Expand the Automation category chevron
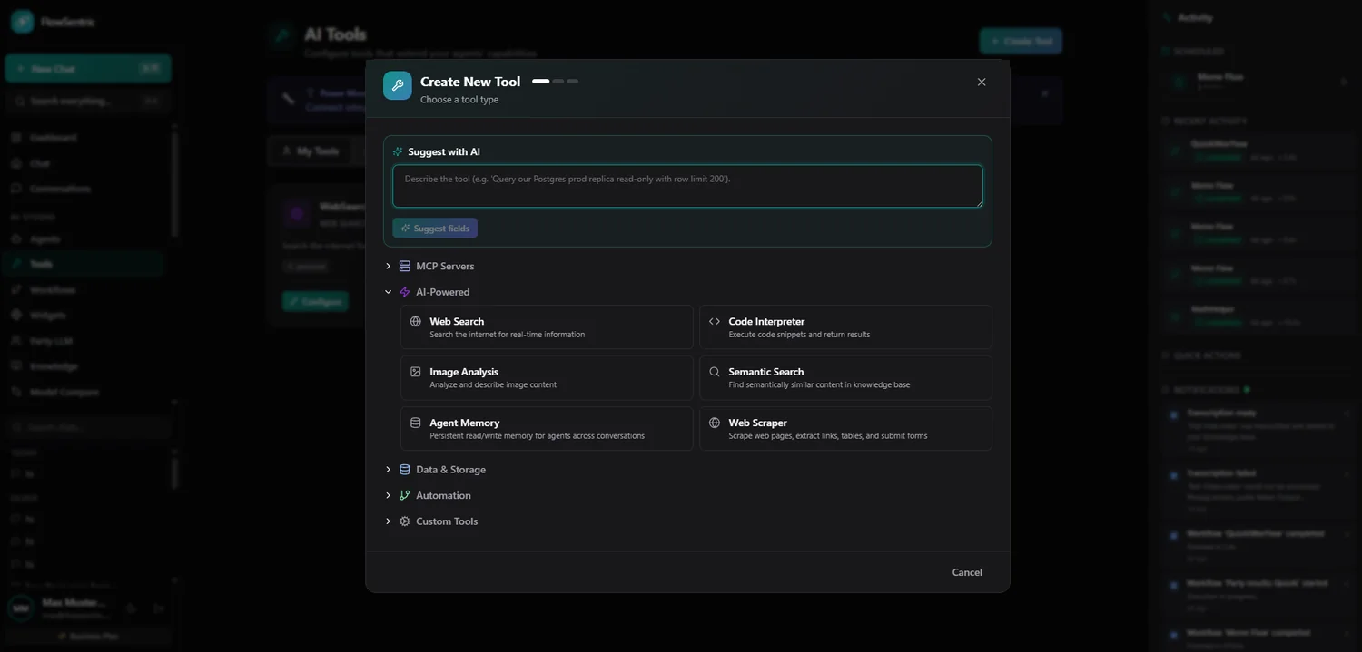The width and height of the screenshot is (1362, 652). (x=388, y=495)
